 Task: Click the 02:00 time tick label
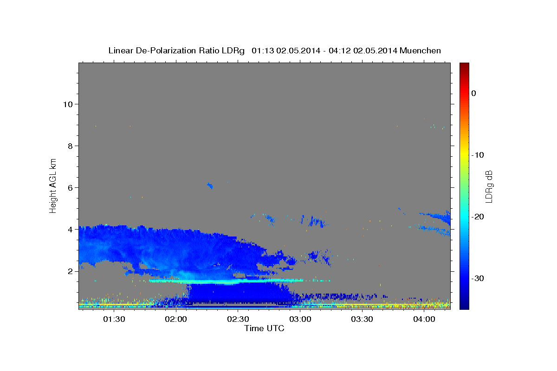coord(176,320)
